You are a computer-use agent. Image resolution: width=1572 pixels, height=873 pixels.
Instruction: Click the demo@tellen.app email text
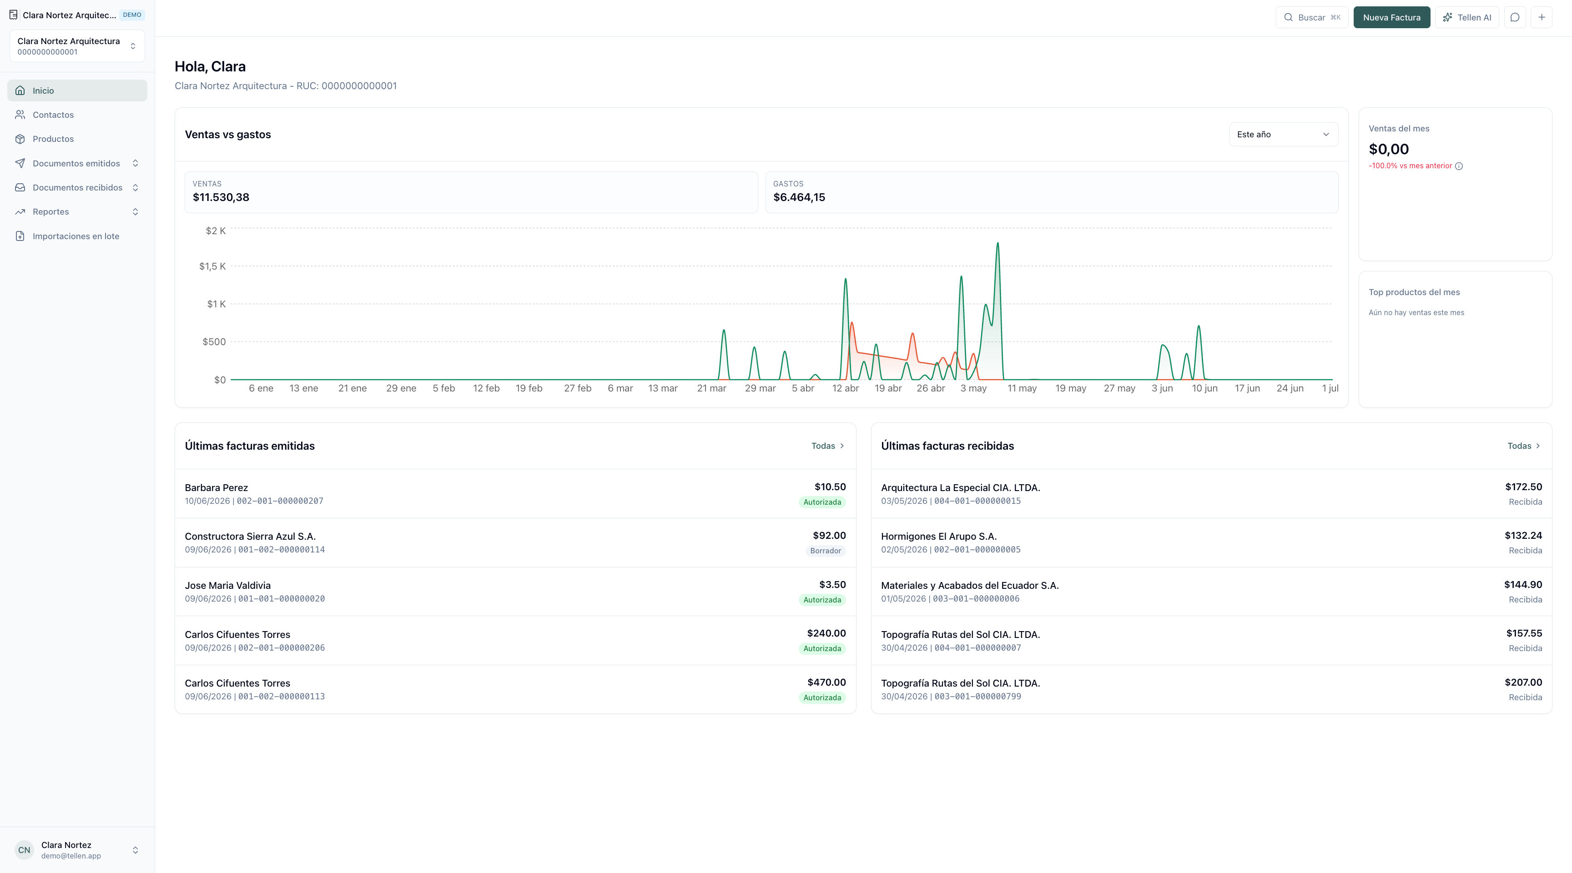(x=71, y=856)
